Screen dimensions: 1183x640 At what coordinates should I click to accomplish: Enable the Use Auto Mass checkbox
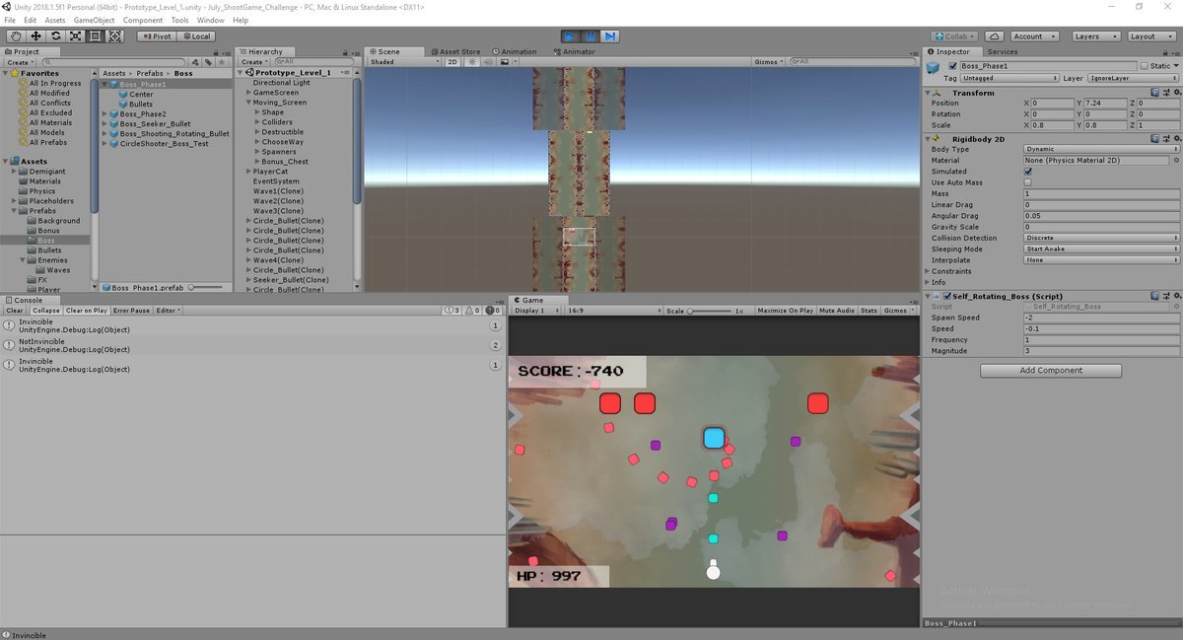(1028, 182)
